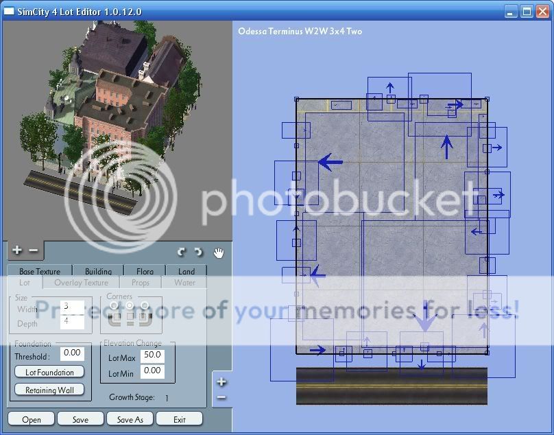The width and height of the screenshot is (554, 435).
Task: Click the 'Corners' group heading
Action: click(119, 296)
